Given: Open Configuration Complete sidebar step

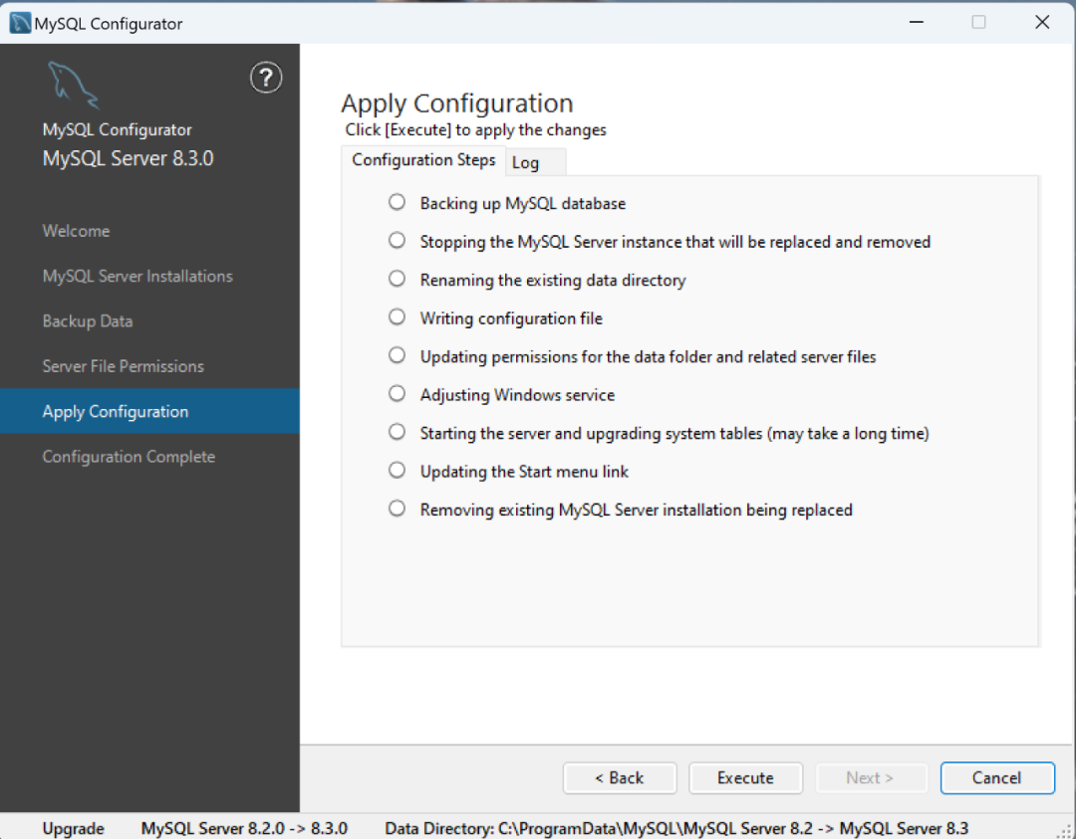Looking at the screenshot, I should click(x=129, y=457).
